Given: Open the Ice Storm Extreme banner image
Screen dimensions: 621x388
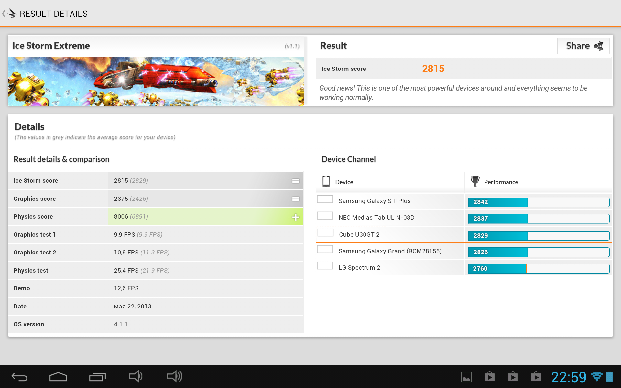Looking at the screenshot, I should pyautogui.click(x=156, y=81).
